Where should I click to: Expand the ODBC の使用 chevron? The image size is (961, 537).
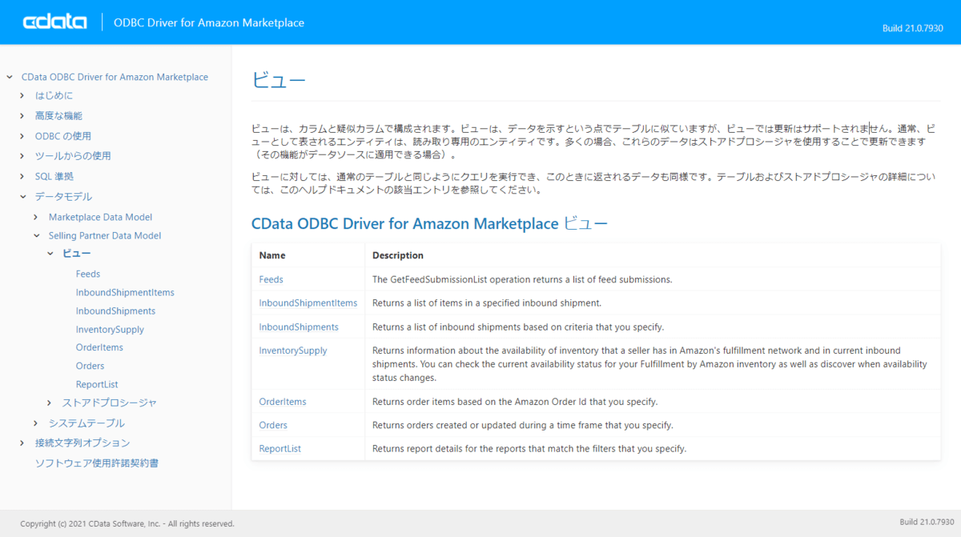click(x=22, y=136)
